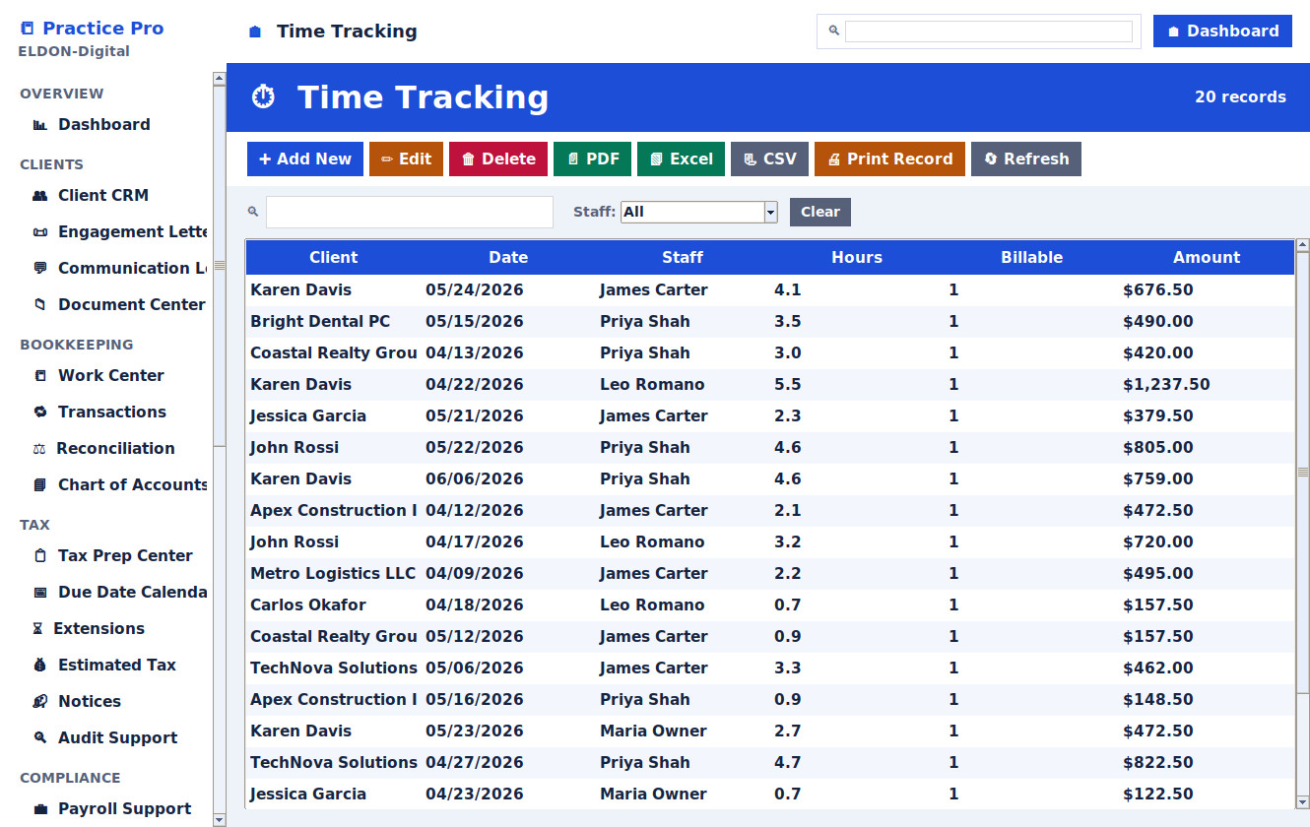Click the Audit Support magnifier icon

point(40,738)
